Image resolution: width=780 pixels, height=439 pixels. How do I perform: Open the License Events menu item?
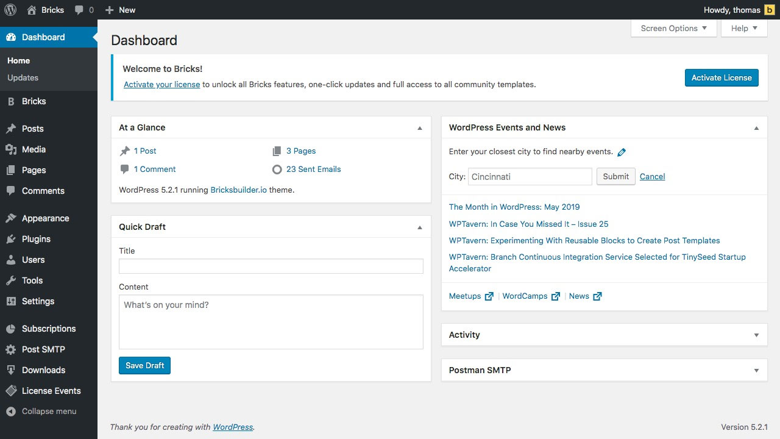(51, 391)
